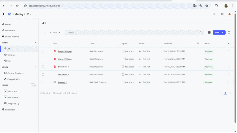Open the Filter dropdown
The image size is (237, 133).
(x=55, y=33)
